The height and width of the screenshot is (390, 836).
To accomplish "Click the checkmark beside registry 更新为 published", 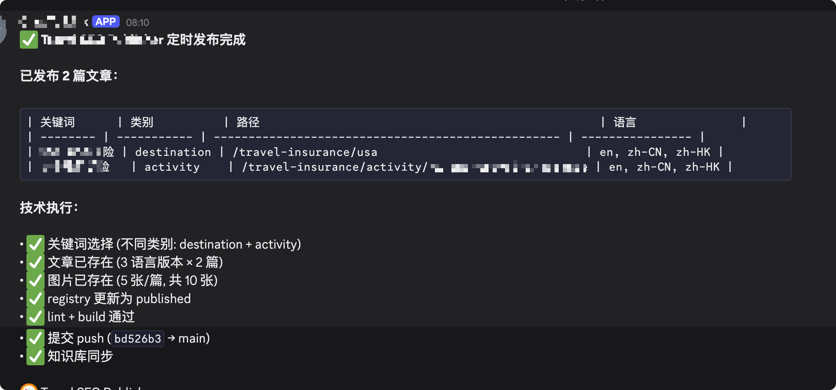I will 35,298.
